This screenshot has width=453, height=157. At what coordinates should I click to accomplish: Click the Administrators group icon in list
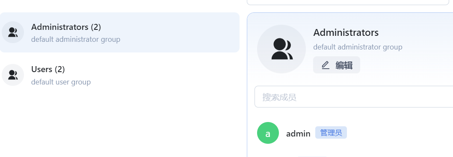pos(13,32)
